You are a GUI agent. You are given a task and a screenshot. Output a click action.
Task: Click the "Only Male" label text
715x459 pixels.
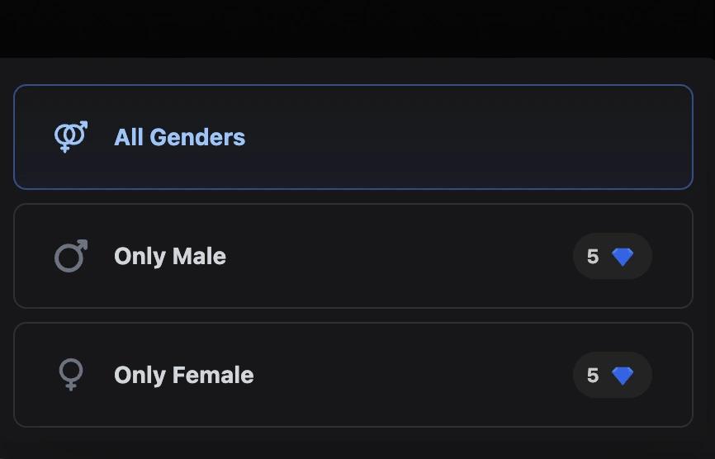[x=170, y=256]
